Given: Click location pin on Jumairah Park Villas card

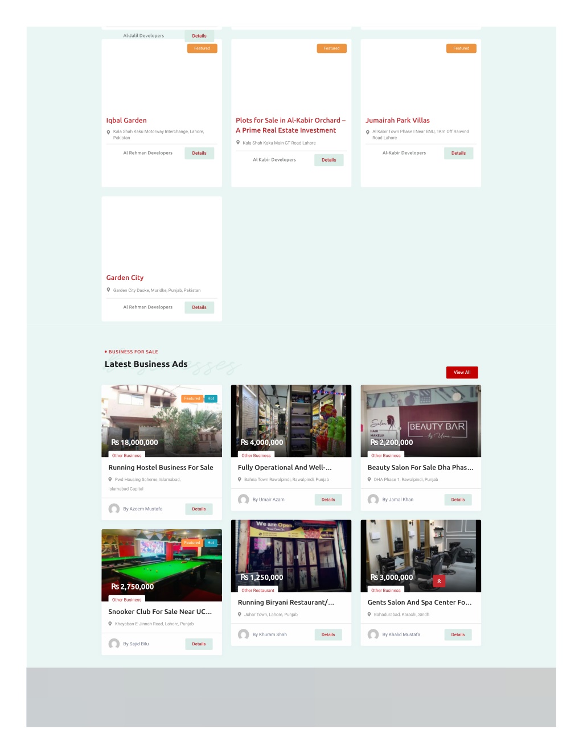Looking at the screenshot, I should coord(368,132).
